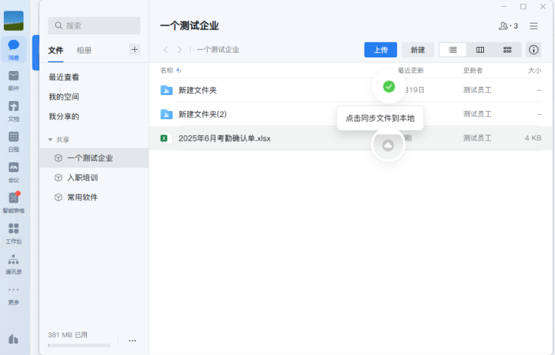
Task: Open 最近查看 list
Action: coord(63,77)
